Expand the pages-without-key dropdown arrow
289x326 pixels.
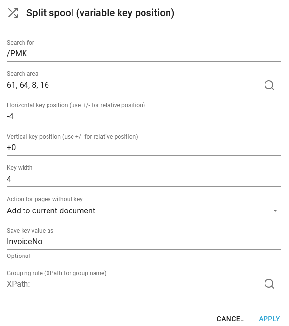click(x=275, y=211)
